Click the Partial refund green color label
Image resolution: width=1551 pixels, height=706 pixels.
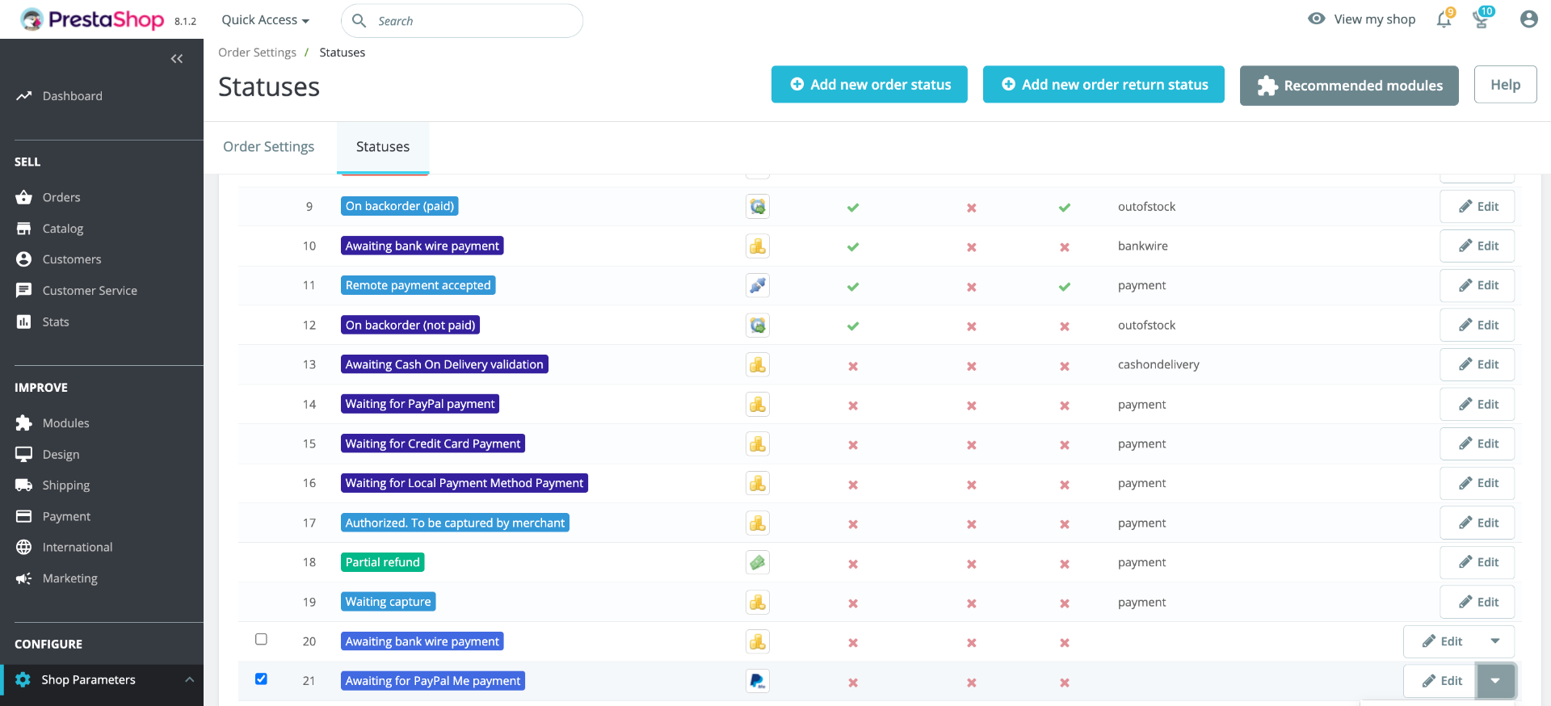(383, 562)
